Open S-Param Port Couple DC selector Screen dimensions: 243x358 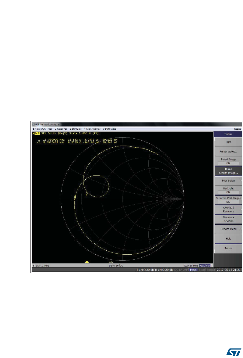pyautogui.click(x=228, y=200)
